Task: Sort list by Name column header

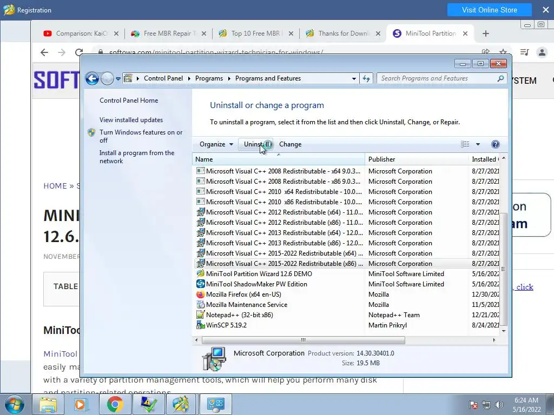Action: click(279, 159)
